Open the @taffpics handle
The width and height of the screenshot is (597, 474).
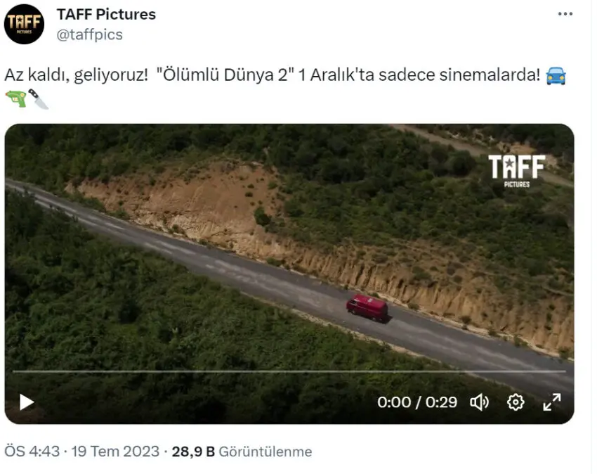coord(89,34)
